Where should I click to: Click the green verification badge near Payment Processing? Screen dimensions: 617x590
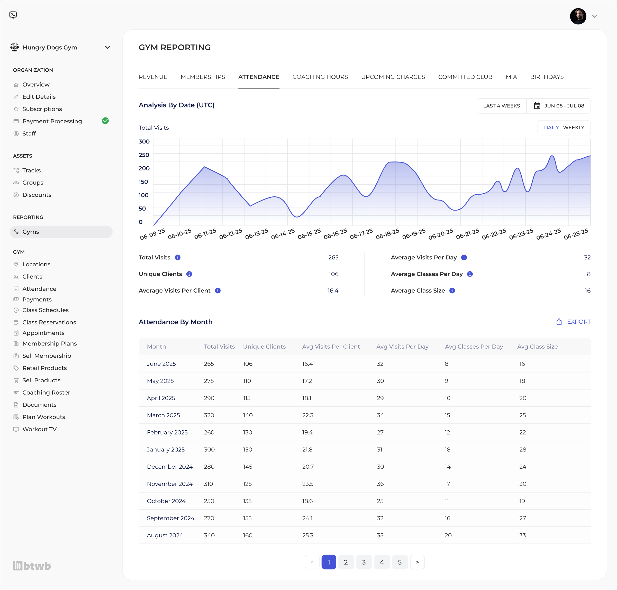coord(105,121)
